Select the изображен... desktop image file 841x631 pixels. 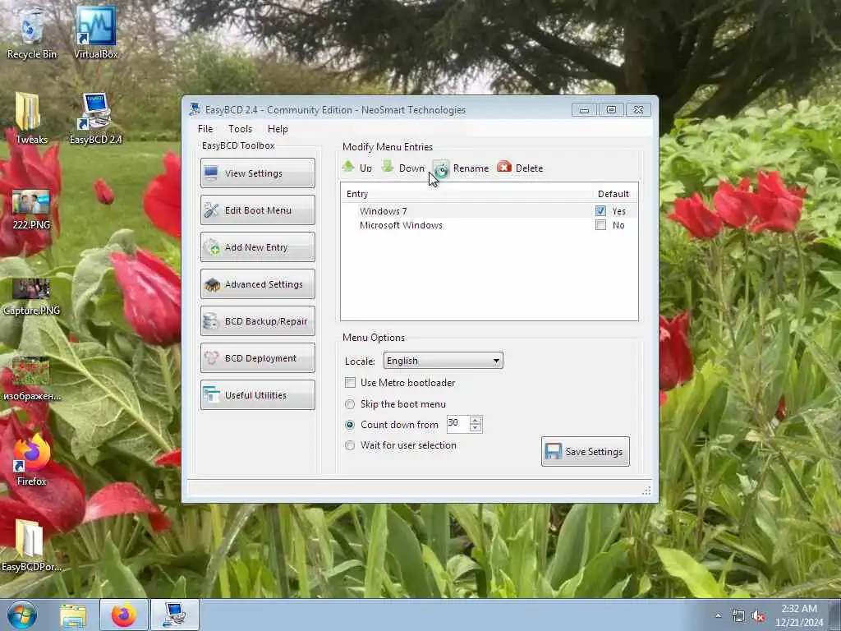pos(31,379)
